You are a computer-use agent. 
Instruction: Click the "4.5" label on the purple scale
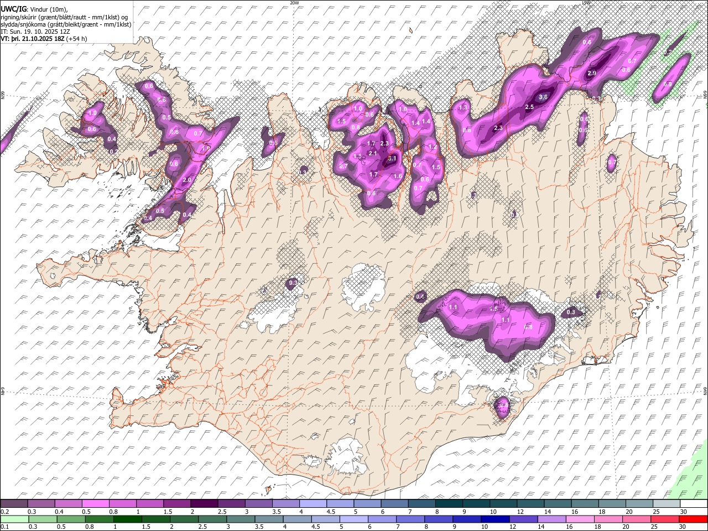click(331, 512)
